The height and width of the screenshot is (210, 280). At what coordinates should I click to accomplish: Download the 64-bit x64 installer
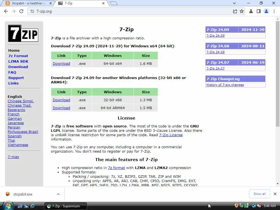tap(61, 63)
